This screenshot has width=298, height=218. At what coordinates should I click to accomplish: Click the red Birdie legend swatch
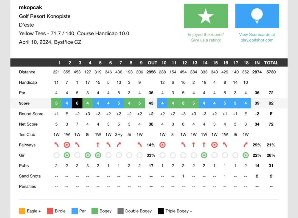tap(50, 211)
